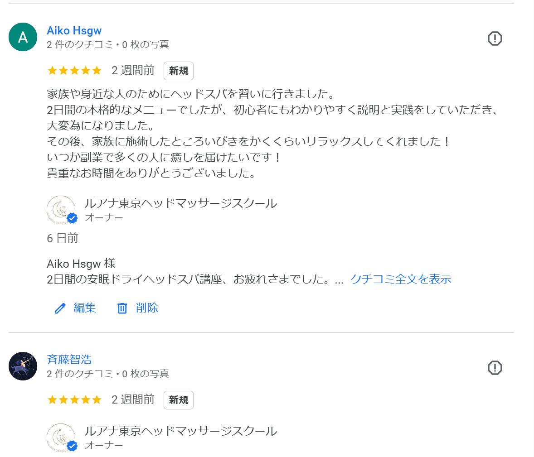This screenshot has width=534, height=457.
Task: Toggle the 新規 badge on Aiko's review
Action: click(178, 71)
